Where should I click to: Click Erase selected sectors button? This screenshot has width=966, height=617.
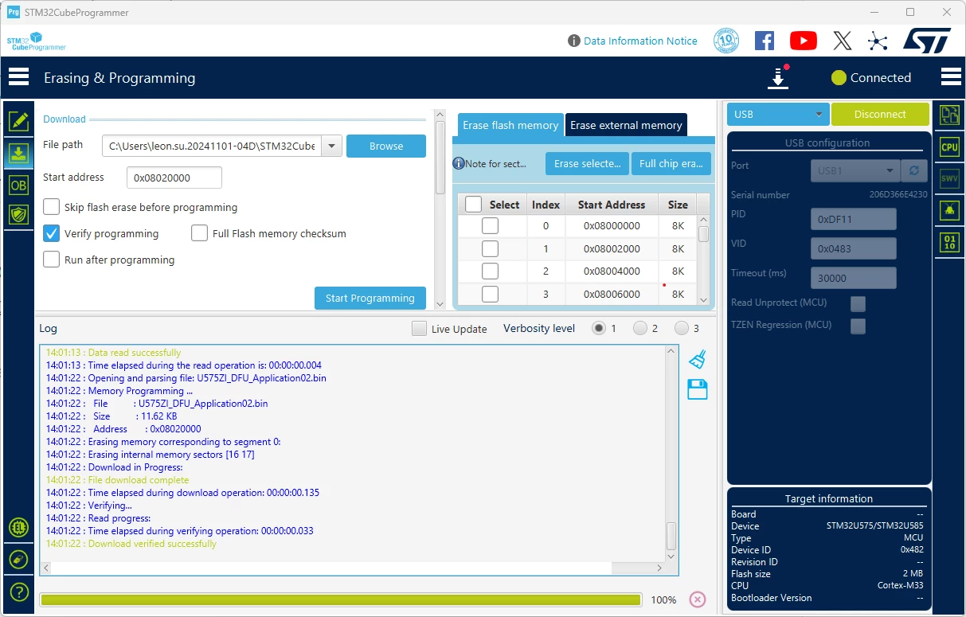[x=587, y=163]
